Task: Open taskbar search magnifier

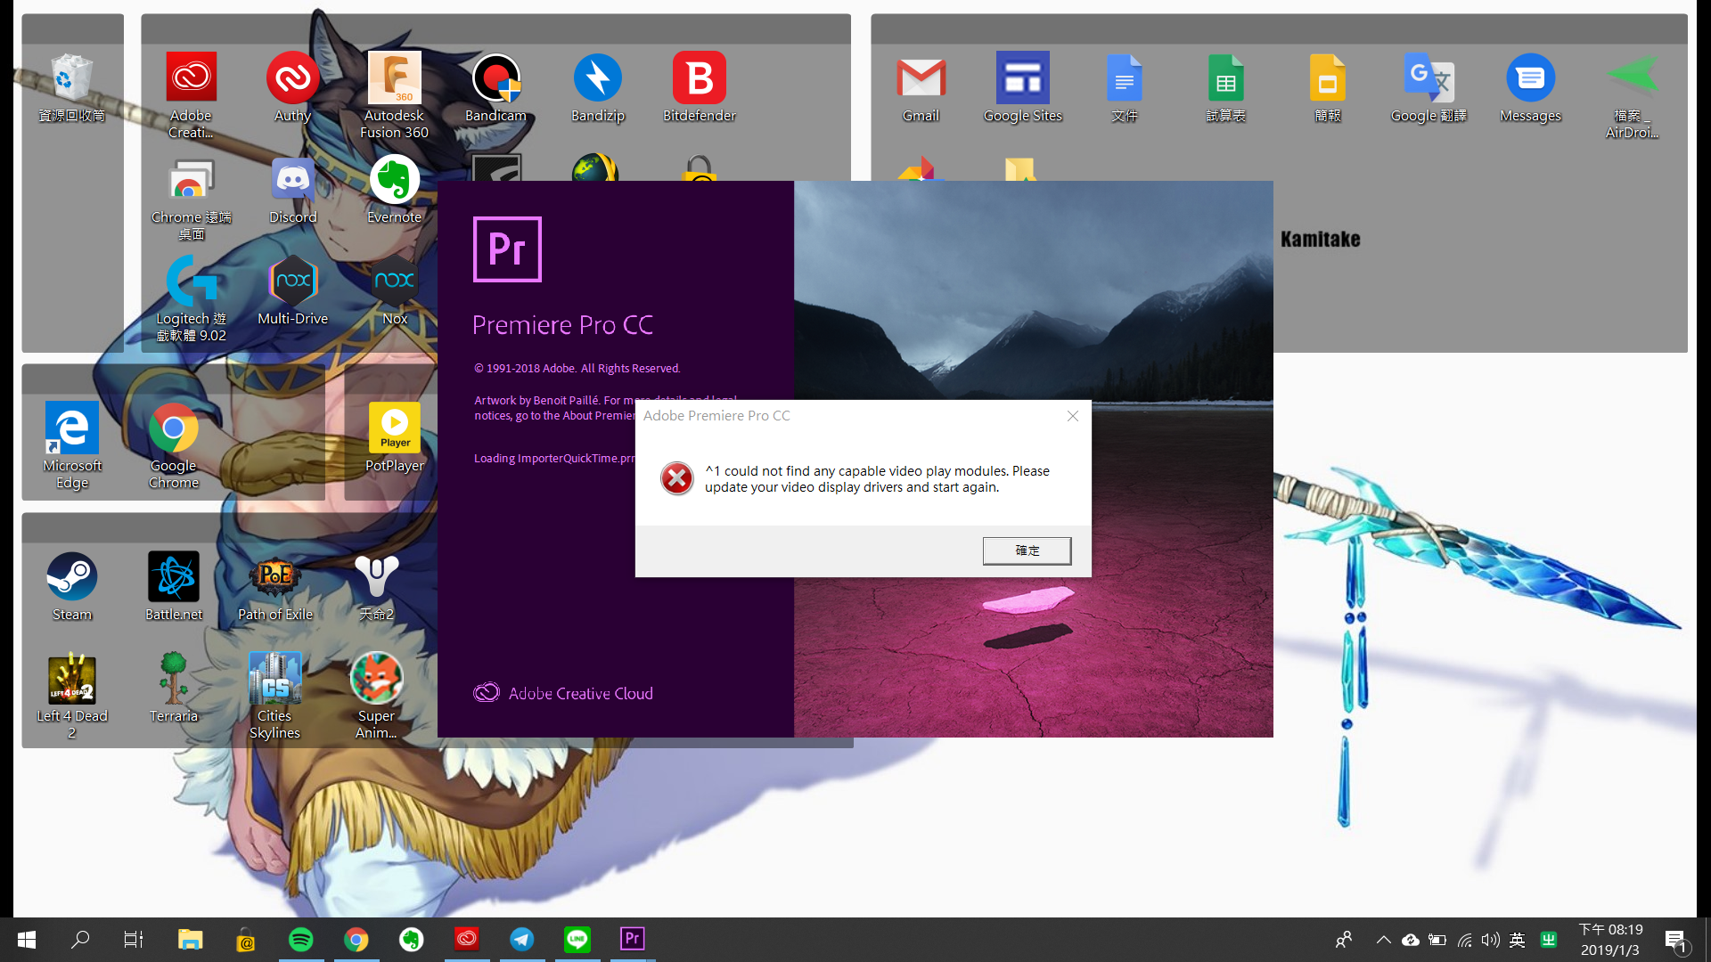Action: tap(80, 939)
